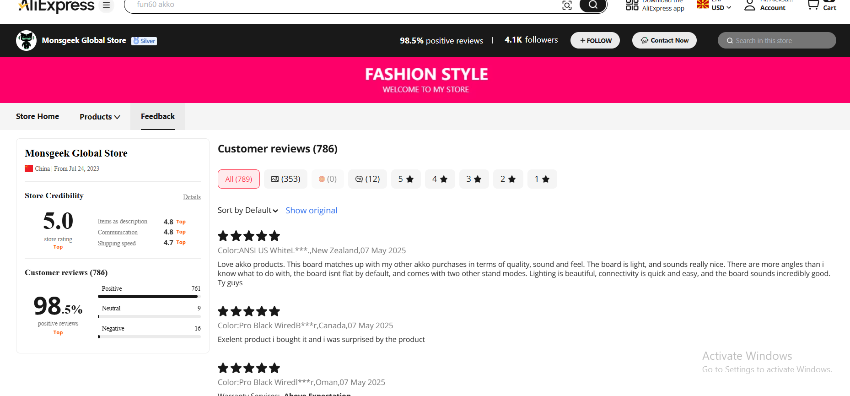The width and height of the screenshot is (850, 396).
Task: Click the black search magnifier button
Action: pos(593,5)
